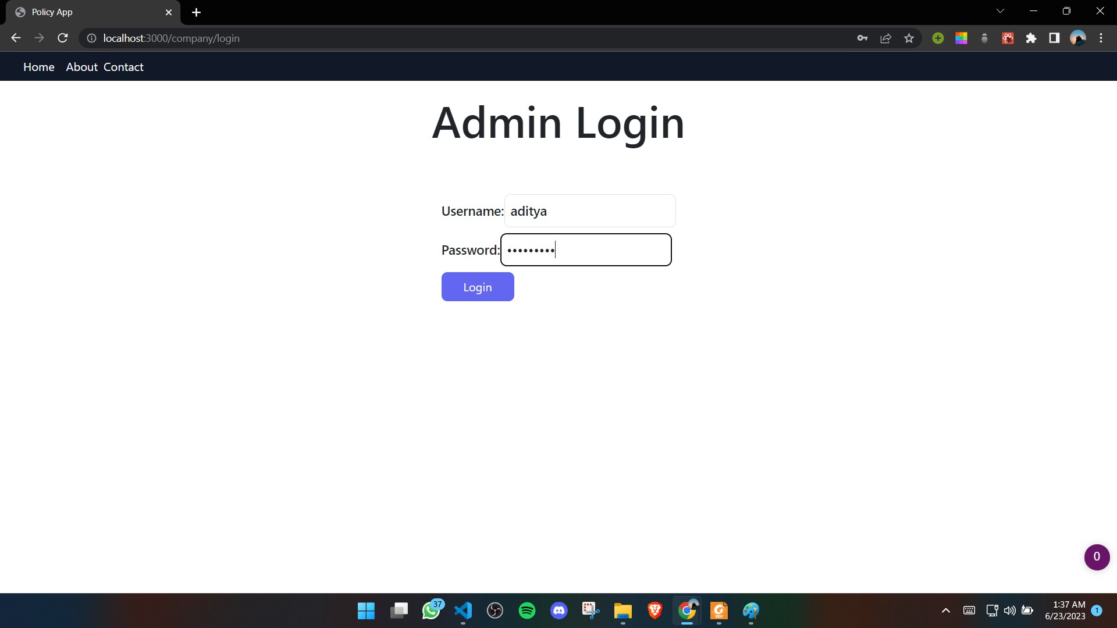
Task: Reload the Policy App page
Action: pos(62,38)
